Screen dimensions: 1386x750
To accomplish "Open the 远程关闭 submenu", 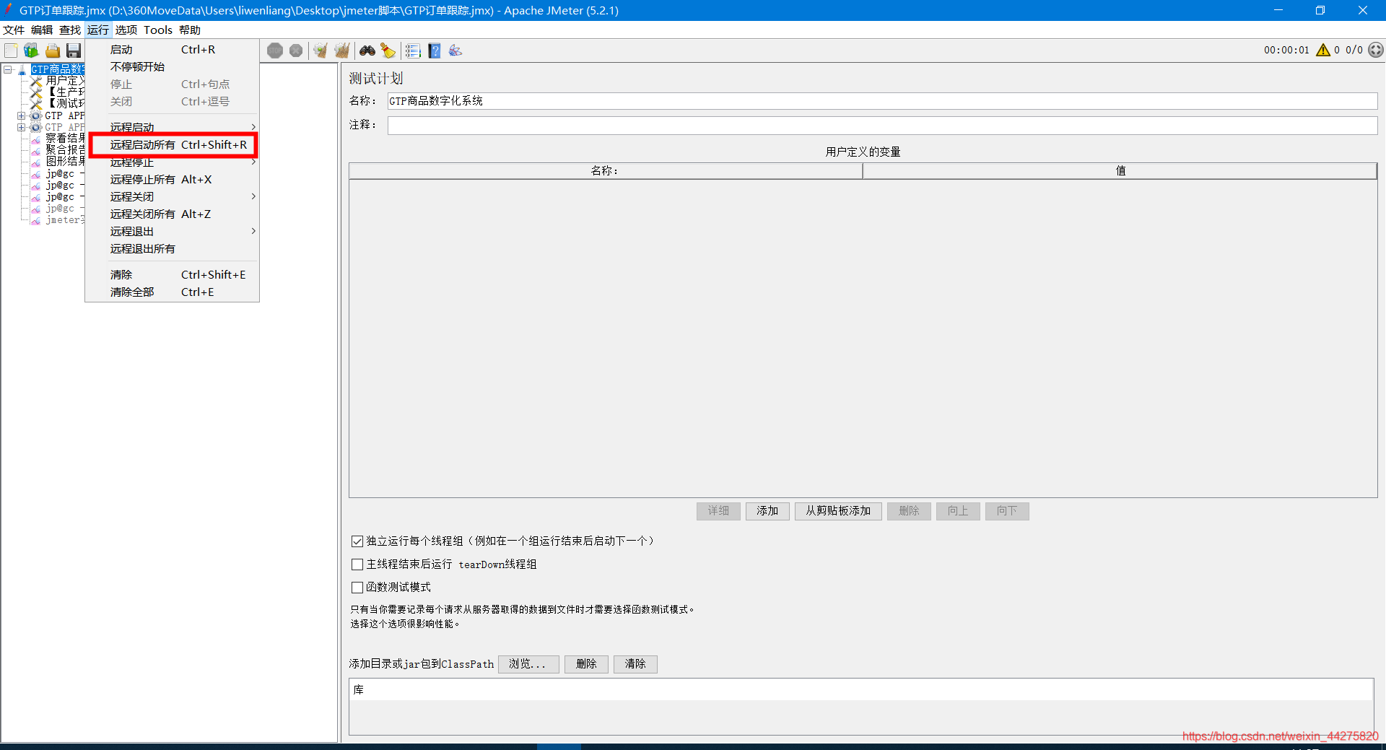I will coord(172,196).
